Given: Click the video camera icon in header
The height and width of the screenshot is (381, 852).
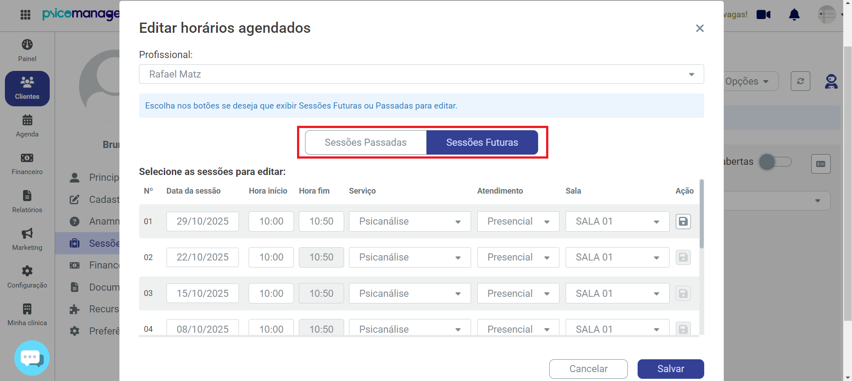Looking at the screenshot, I should point(764,15).
